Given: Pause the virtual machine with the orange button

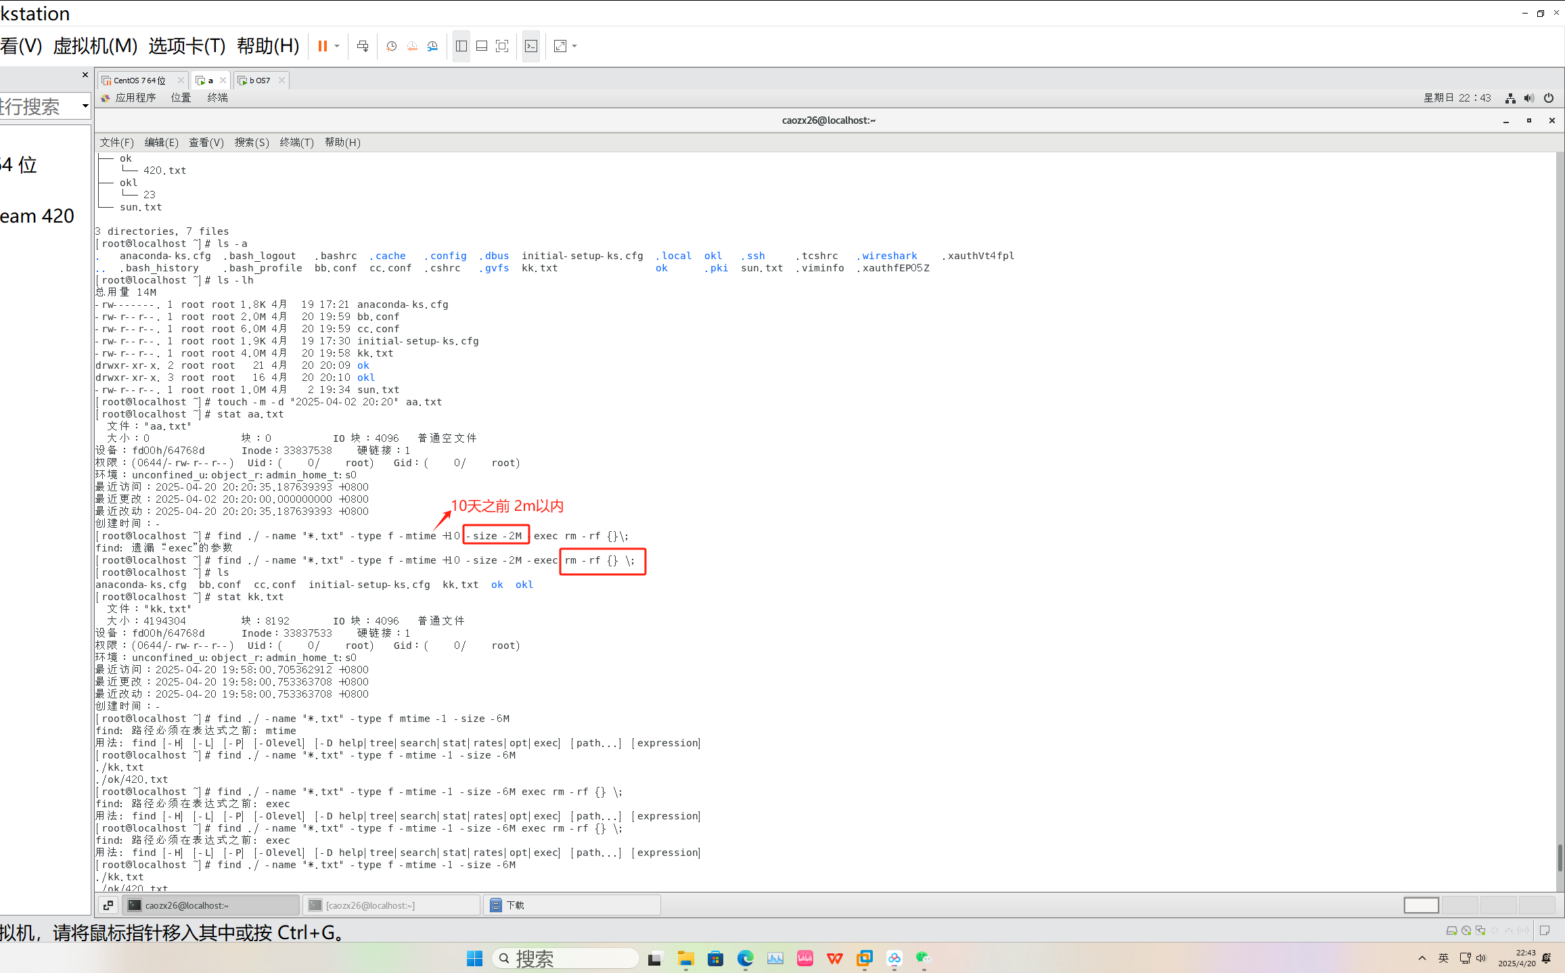Looking at the screenshot, I should 323,46.
